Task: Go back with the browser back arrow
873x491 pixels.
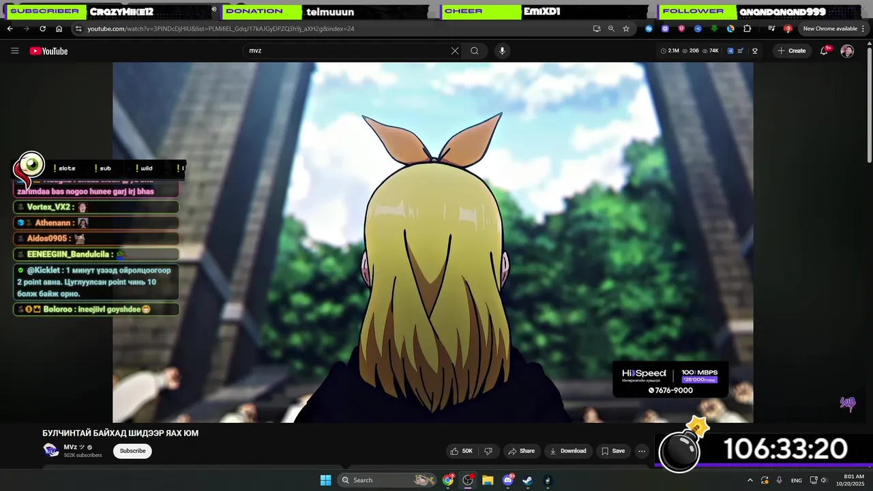Action: pyautogui.click(x=10, y=29)
